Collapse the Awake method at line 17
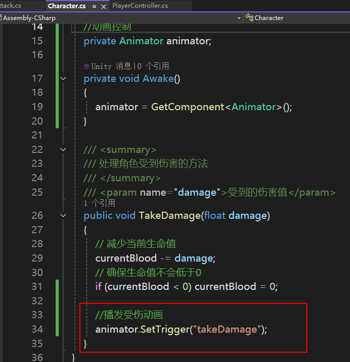Image resolution: width=350 pixels, height=362 pixels. click(x=63, y=78)
